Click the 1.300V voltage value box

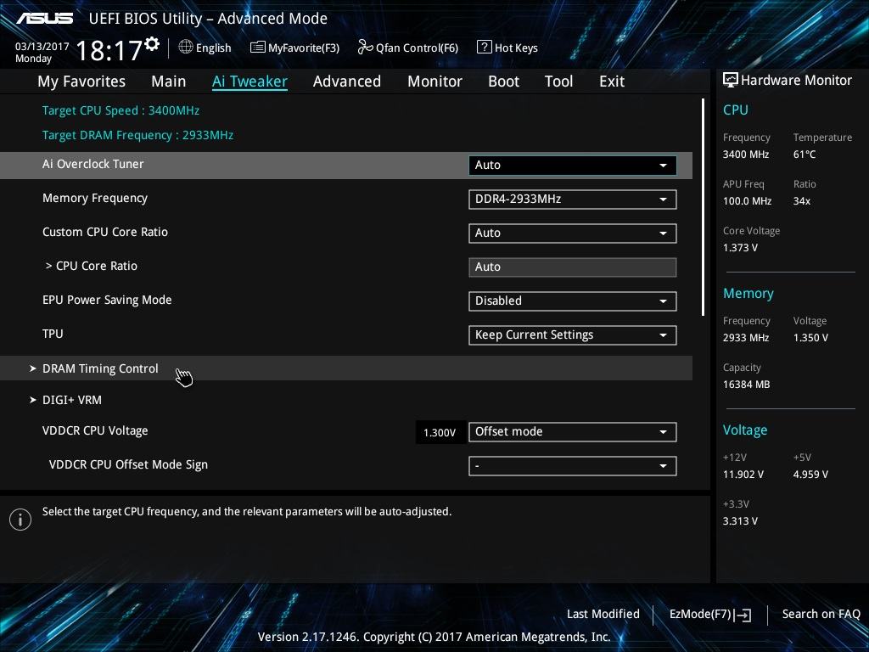point(440,432)
